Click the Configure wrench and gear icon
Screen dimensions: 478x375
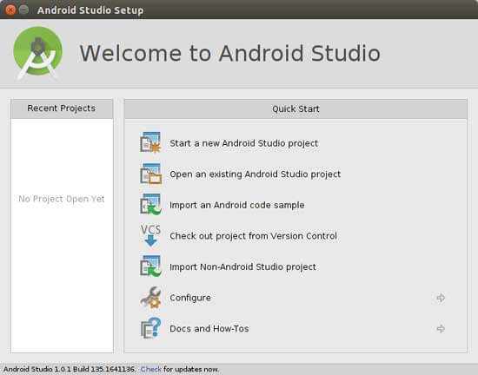pos(150,297)
